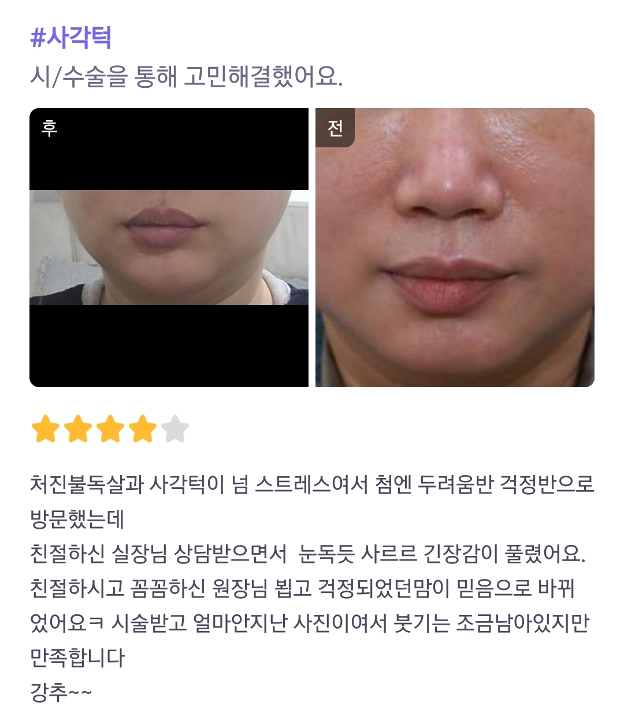This screenshot has width=624, height=716.
Task: Click the upper black bar of 후 photo
Action: pyautogui.click(x=169, y=149)
